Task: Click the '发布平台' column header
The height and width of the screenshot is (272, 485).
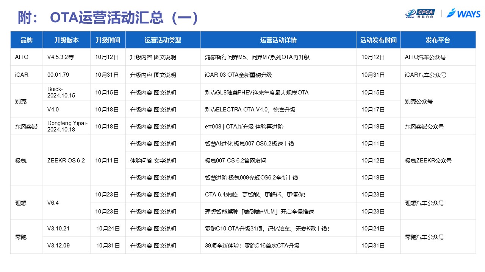Action: click(x=438, y=40)
